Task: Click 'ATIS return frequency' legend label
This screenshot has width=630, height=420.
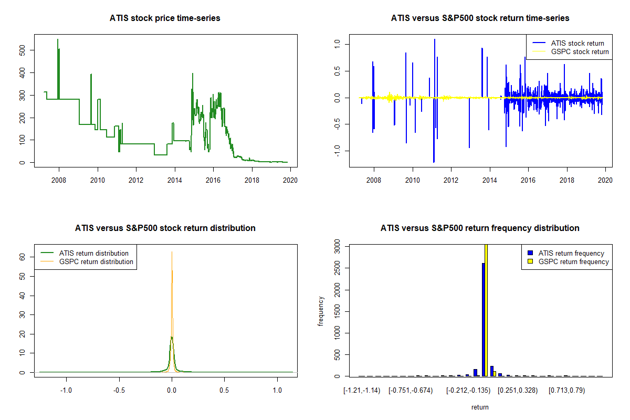Action: click(x=571, y=253)
